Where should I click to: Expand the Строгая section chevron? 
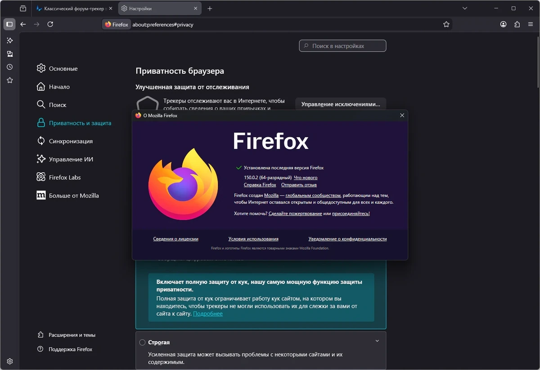point(377,341)
